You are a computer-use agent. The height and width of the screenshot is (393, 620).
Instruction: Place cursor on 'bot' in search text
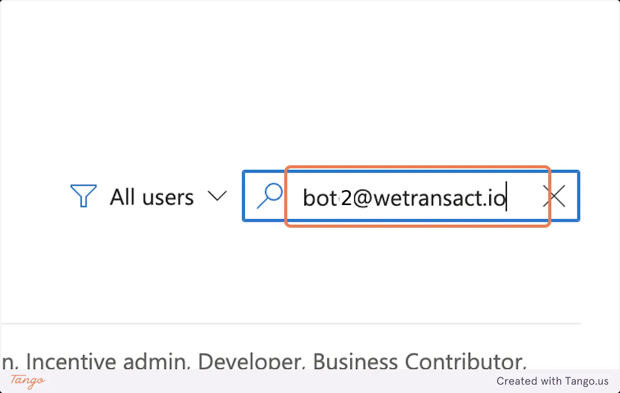(x=319, y=198)
